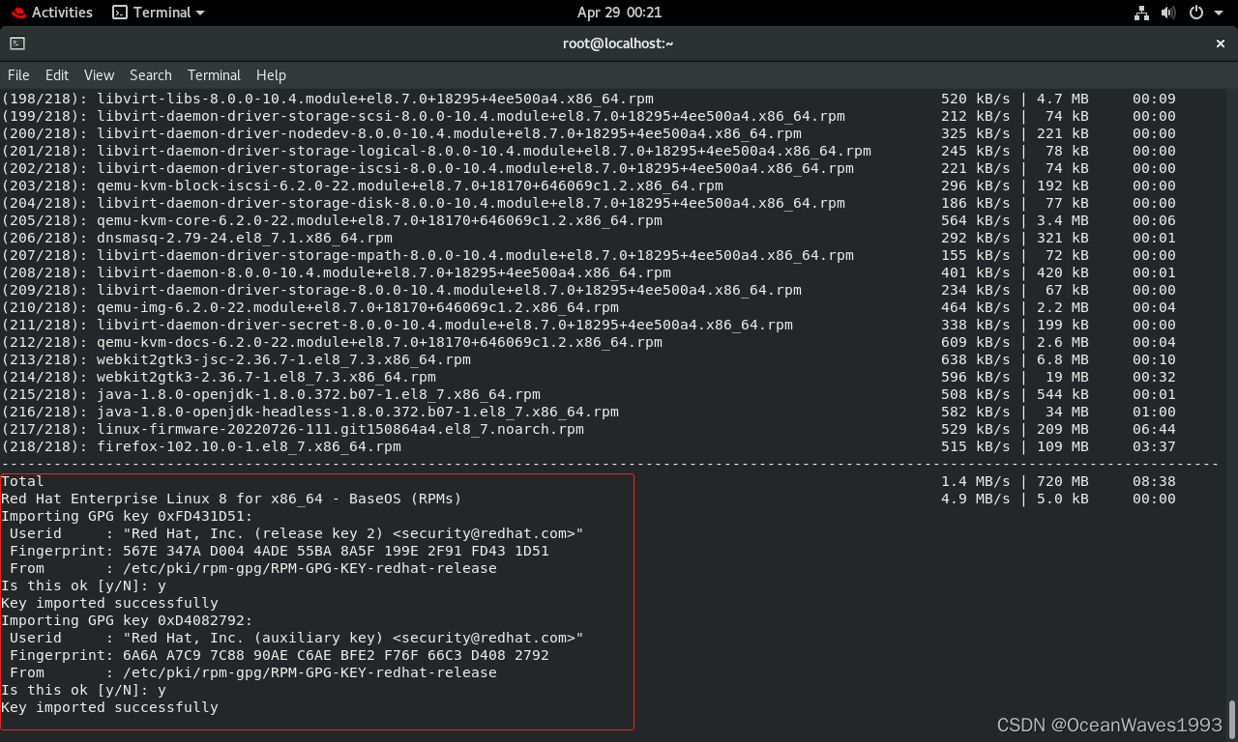This screenshot has width=1238, height=742.
Task: Open the Terminal menu in menubar
Action: (214, 75)
